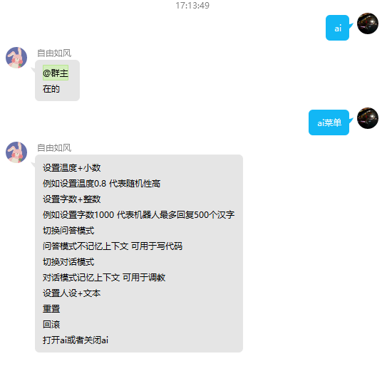387x371 pixels.
Task: Click username 自由如风 above the "在的" reply
Action: click(54, 53)
